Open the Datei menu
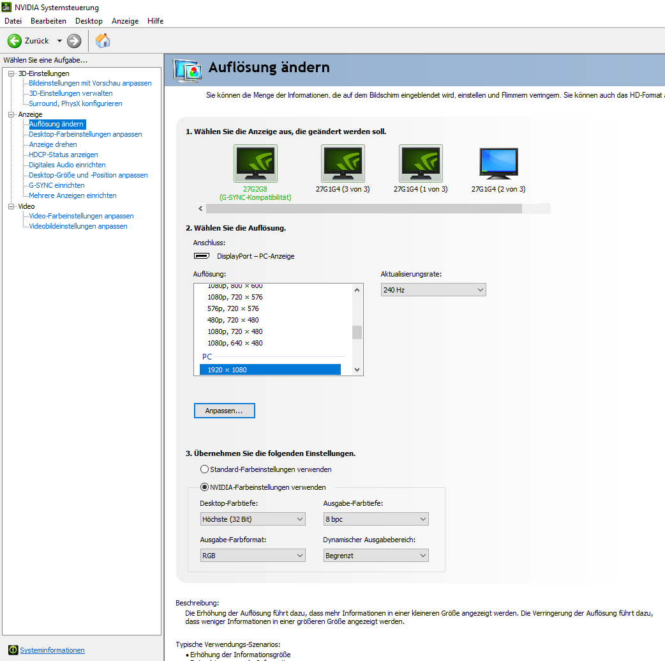 [13, 21]
